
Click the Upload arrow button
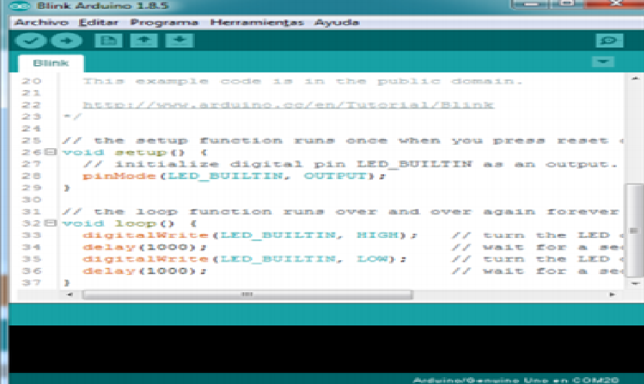(x=67, y=41)
